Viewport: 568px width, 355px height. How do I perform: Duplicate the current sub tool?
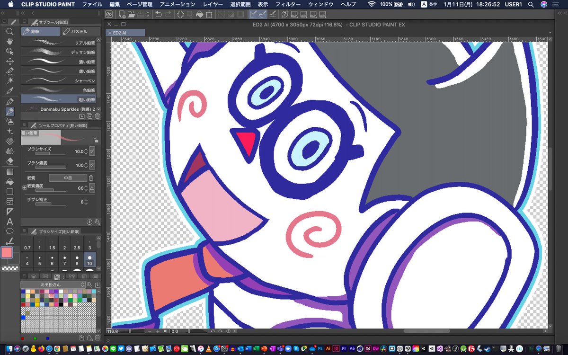pos(89,116)
